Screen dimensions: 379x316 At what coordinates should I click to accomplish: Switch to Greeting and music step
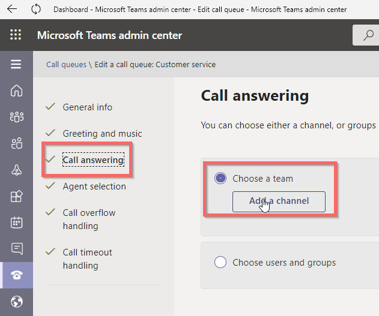coord(102,133)
